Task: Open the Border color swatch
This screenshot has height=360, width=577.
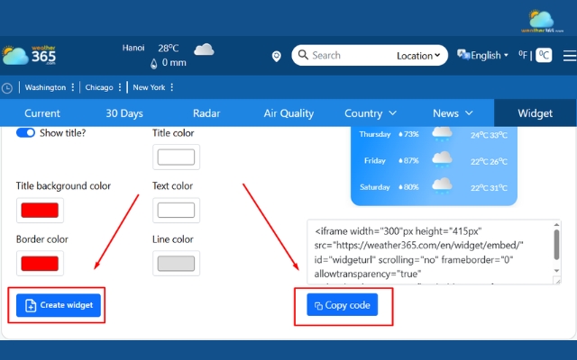Action: tap(40, 264)
